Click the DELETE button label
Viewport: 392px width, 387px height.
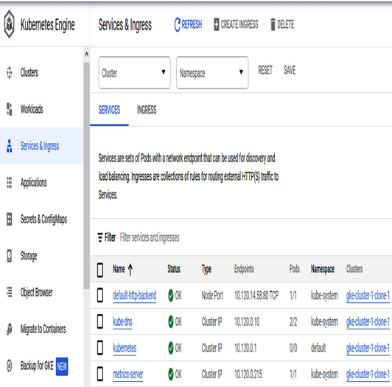285,24
